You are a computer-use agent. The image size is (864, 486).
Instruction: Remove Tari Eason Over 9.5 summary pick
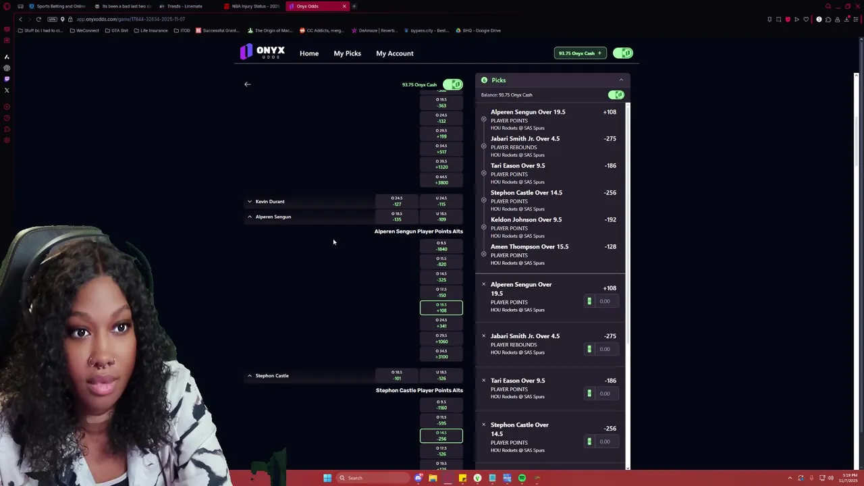coord(483,173)
